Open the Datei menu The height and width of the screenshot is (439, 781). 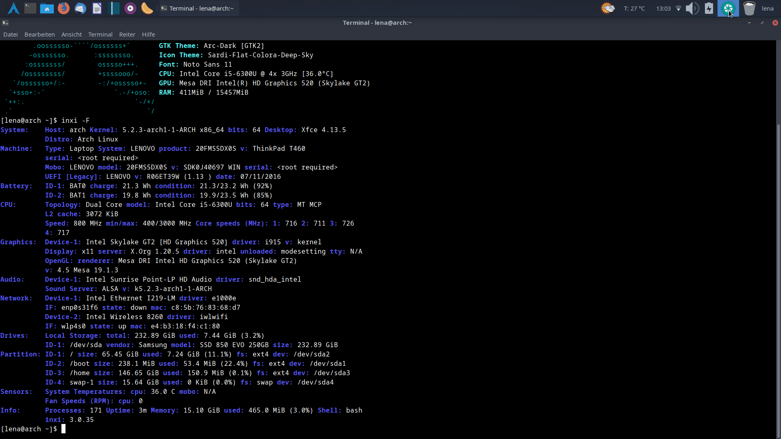click(x=11, y=35)
